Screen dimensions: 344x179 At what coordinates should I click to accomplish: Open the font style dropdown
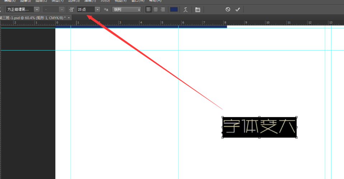[x=54, y=9]
